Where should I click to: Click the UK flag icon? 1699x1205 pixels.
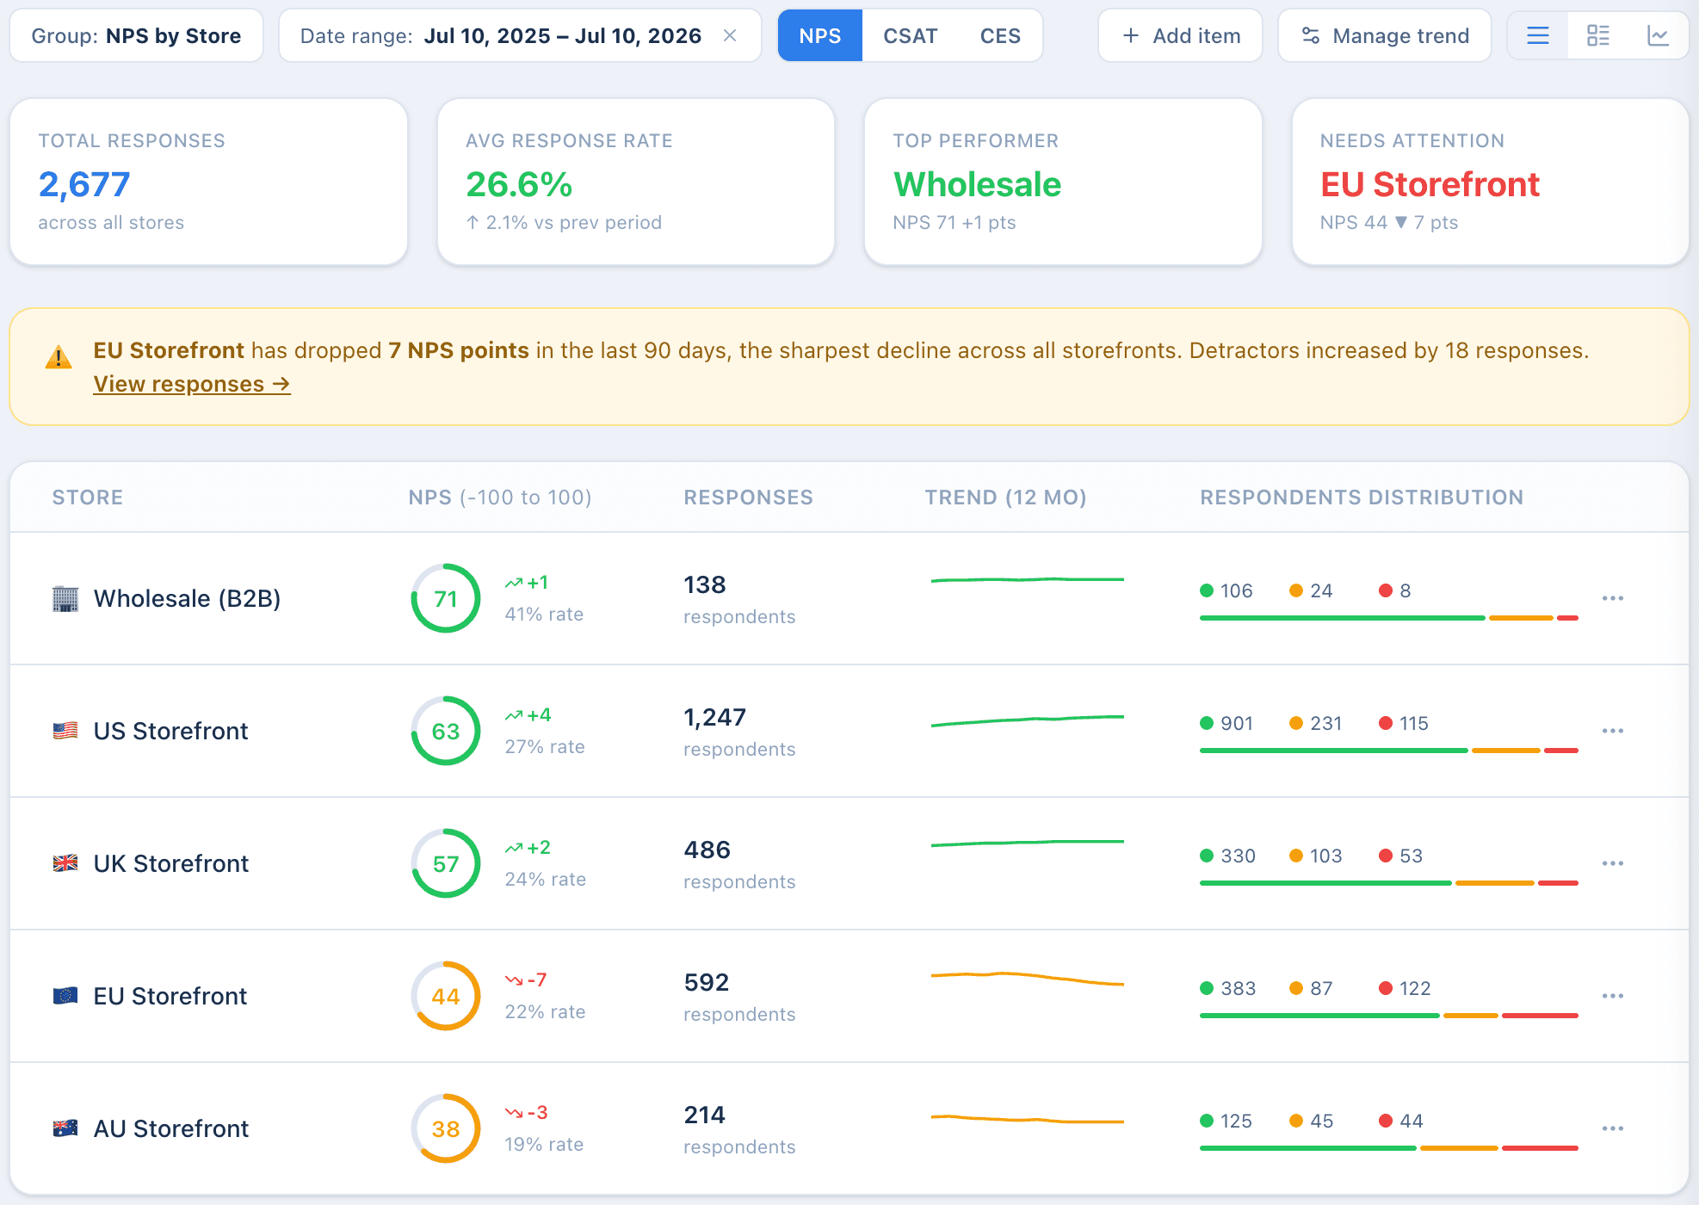[x=65, y=863]
